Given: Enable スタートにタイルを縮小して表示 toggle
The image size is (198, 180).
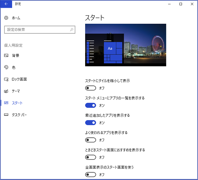Looking at the screenshot, I should (91, 88).
